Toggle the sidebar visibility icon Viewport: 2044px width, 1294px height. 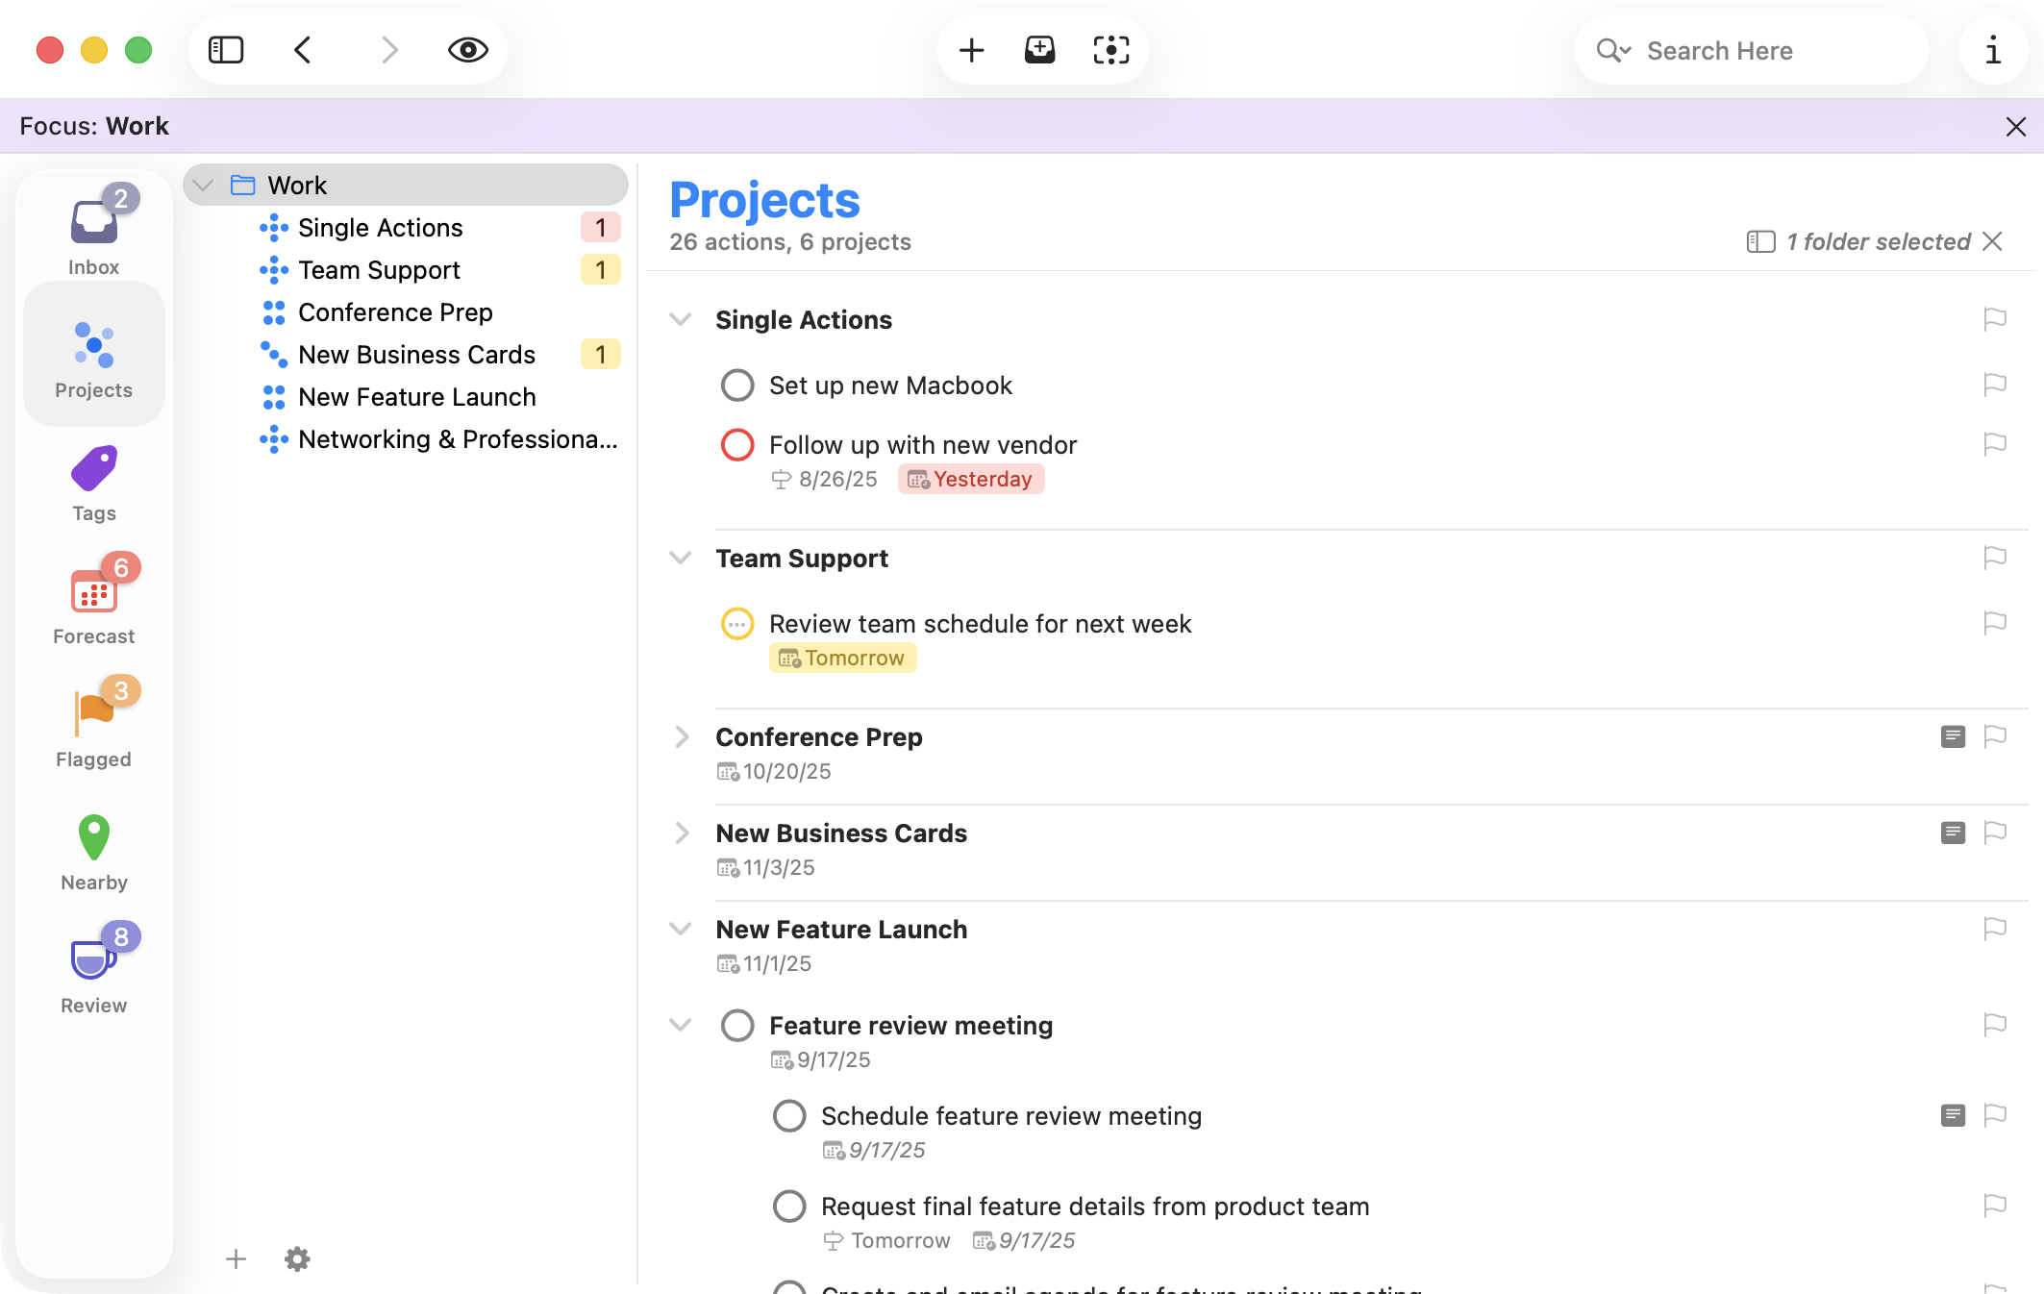tap(226, 50)
